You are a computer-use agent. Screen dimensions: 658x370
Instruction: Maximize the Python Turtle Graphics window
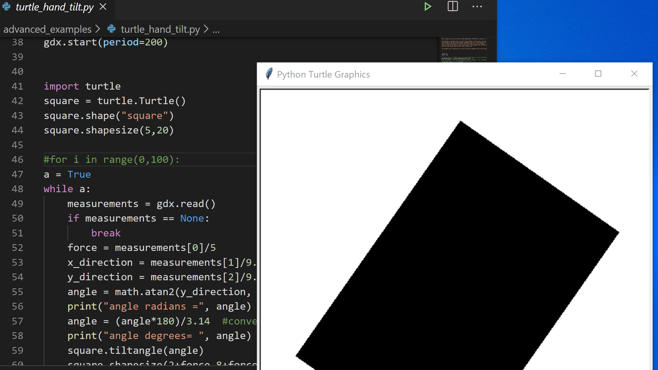[x=598, y=74]
